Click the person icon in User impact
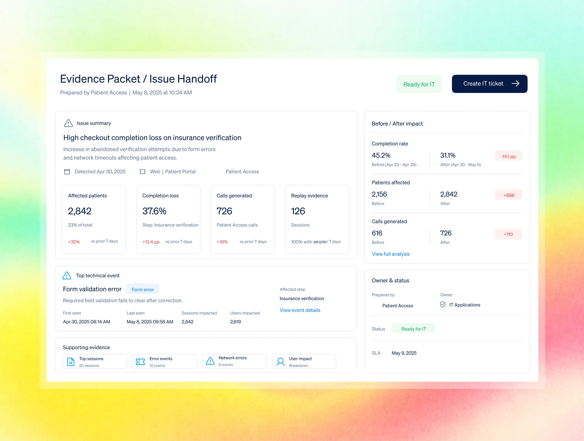 (280, 362)
